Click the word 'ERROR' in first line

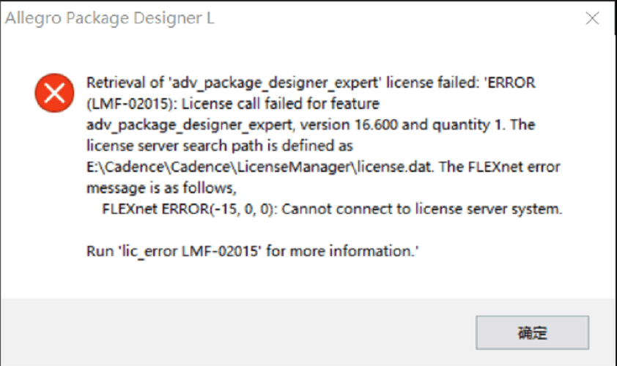(x=511, y=83)
